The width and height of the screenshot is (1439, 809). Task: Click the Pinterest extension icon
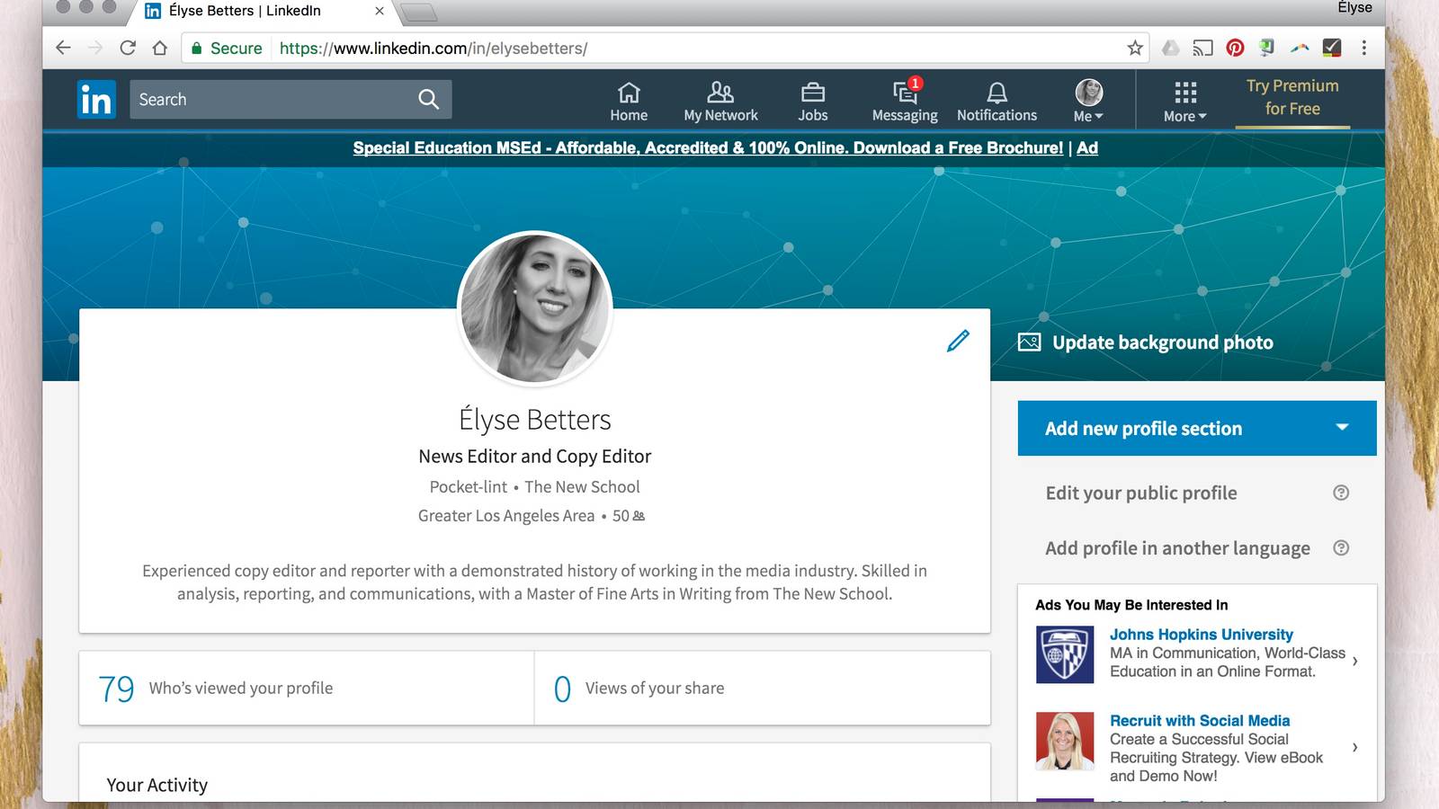pyautogui.click(x=1235, y=48)
